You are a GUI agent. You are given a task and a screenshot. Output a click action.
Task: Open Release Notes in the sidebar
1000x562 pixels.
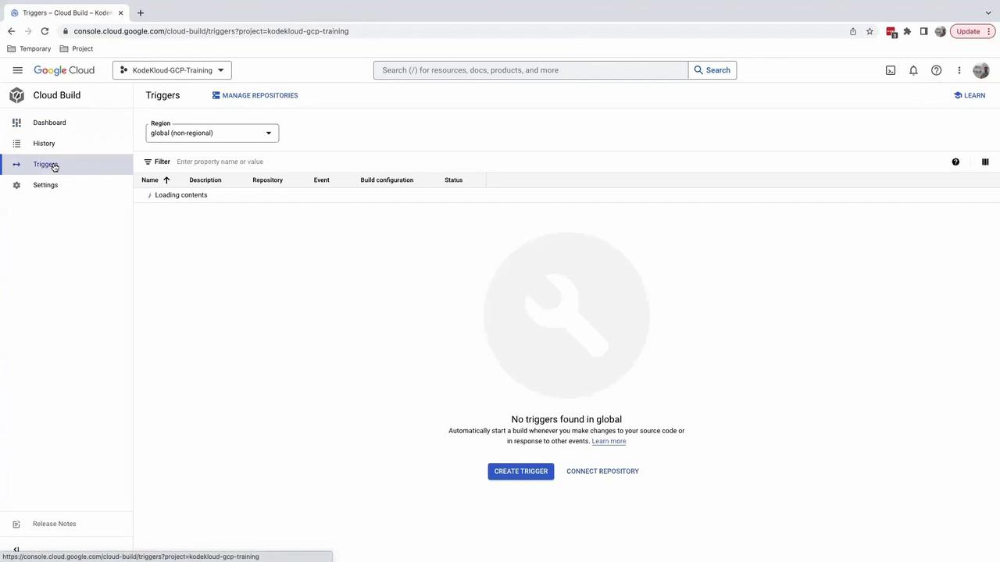click(x=55, y=524)
